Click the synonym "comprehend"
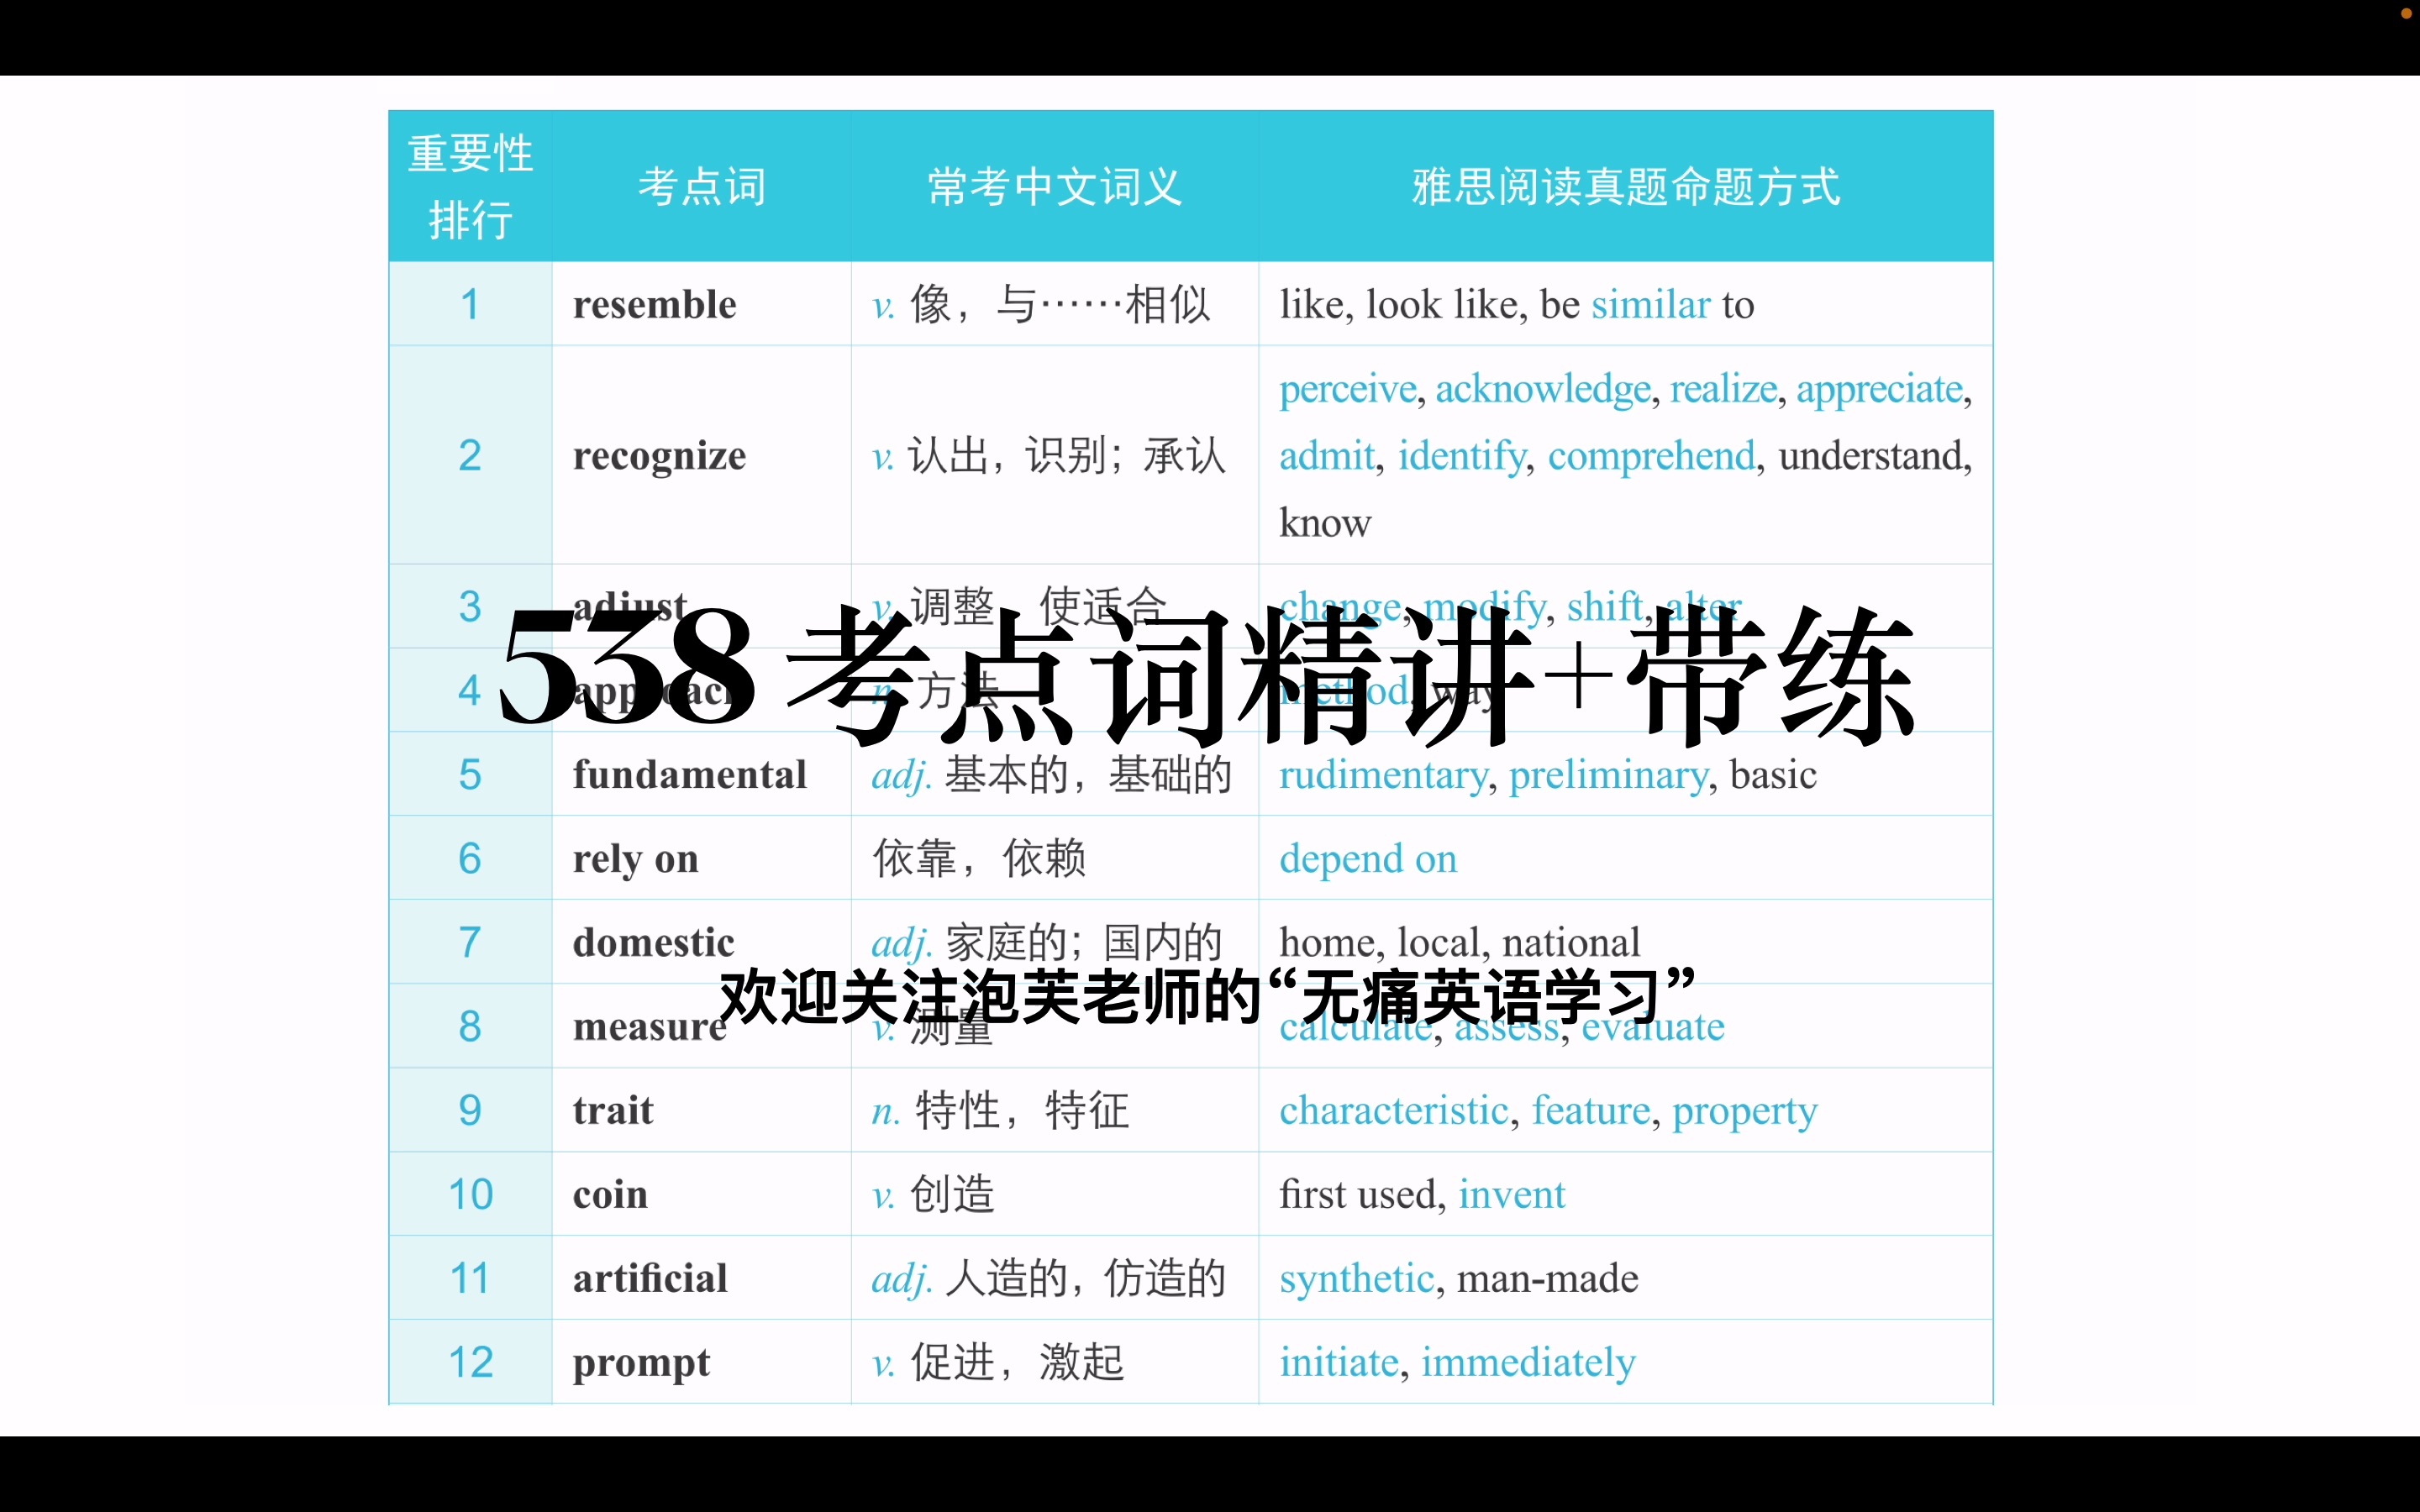Image resolution: width=2420 pixels, height=1512 pixels. pos(1652,456)
